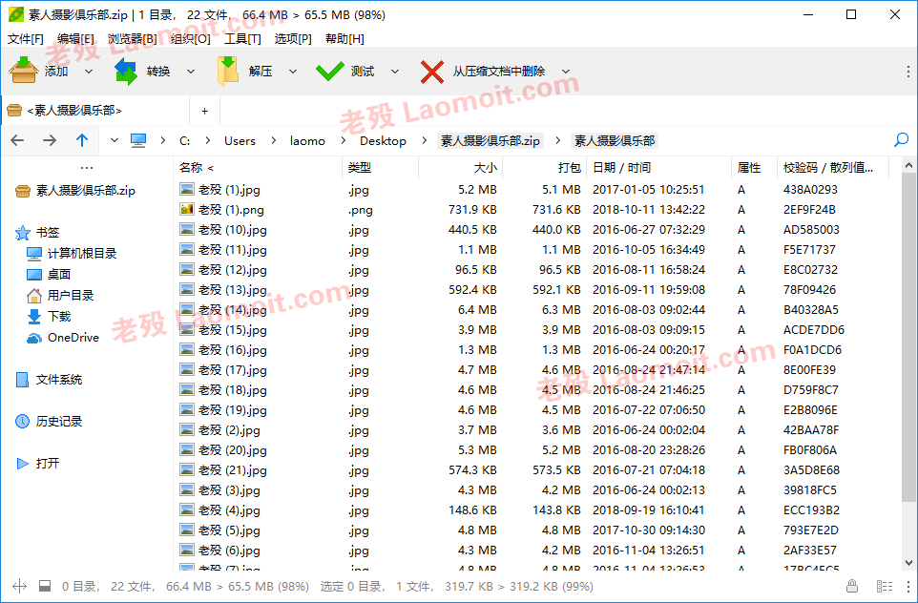Open the dropdown arrow next to 解压
The width and height of the screenshot is (918, 603).
coord(293,72)
